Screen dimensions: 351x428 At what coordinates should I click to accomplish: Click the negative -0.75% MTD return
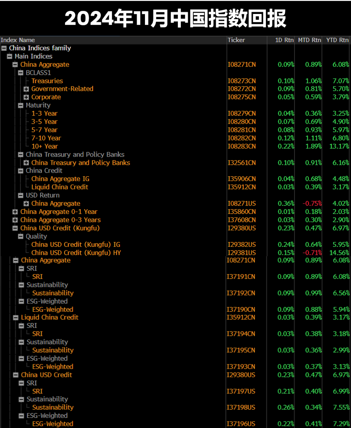pos(312,204)
